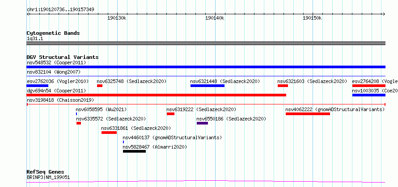This screenshot has height=187, width=398.
Task: Click the 1q31.1 band label
Action: click(x=35, y=39)
